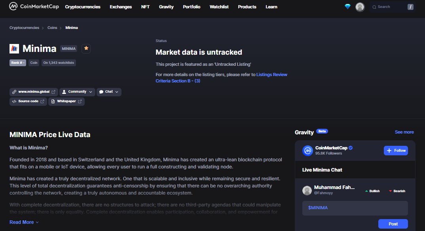This screenshot has height=231, width=425.
Task: Open the Watchlist menu
Action: click(x=219, y=7)
